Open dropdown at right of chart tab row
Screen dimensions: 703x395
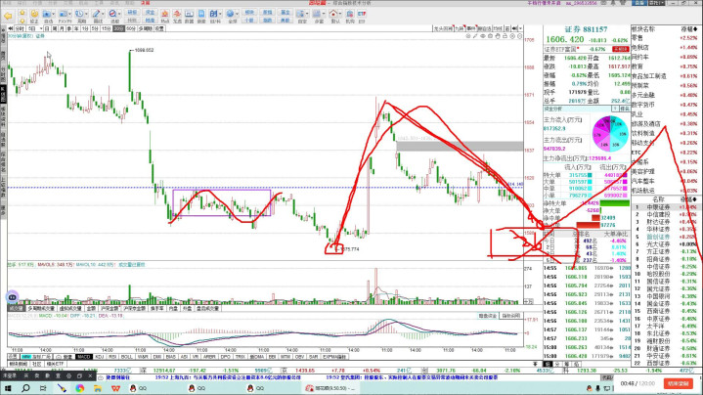coord(520,28)
